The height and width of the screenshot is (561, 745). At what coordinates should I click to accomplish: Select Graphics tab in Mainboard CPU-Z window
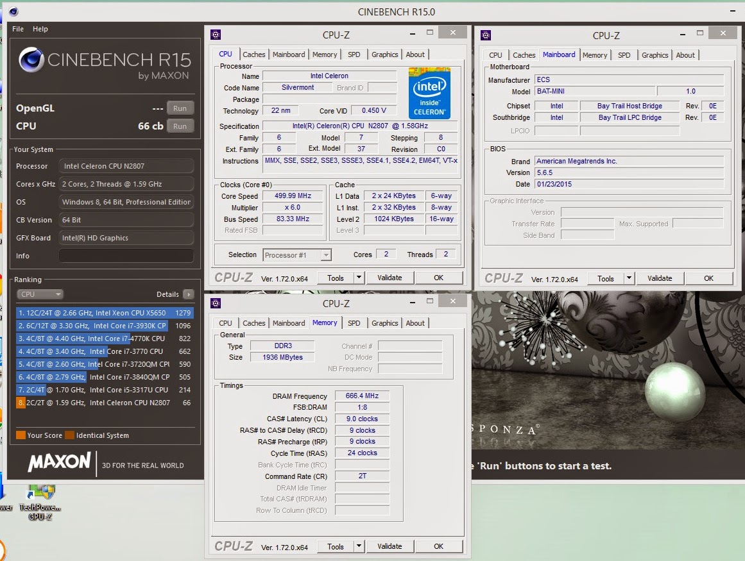(x=655, y=55)
